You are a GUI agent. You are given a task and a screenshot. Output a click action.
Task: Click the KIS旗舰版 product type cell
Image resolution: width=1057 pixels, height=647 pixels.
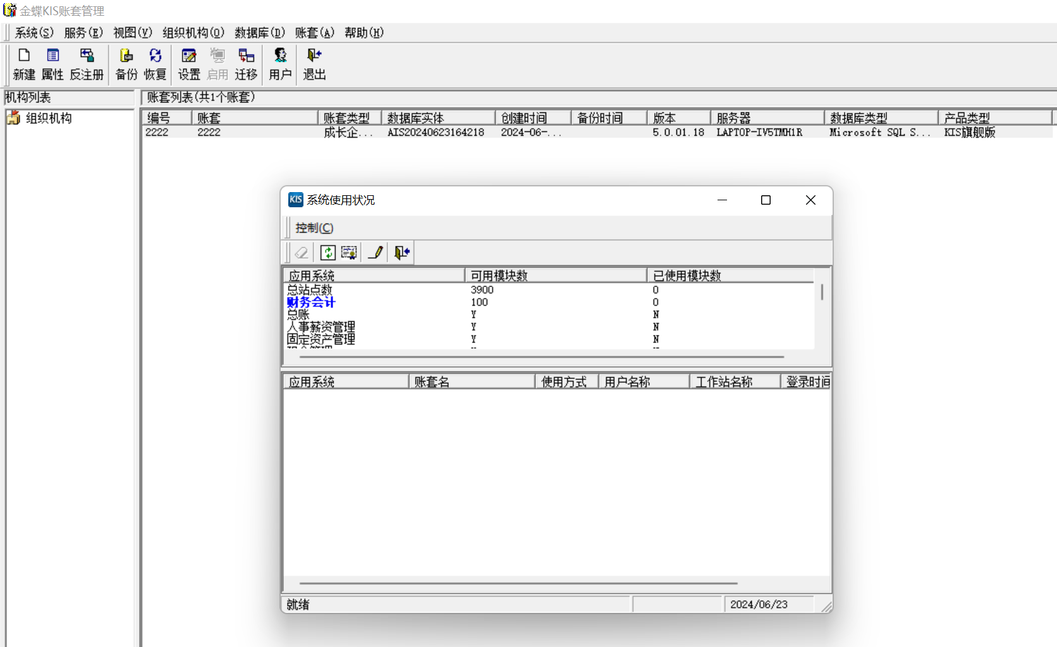point(970,132)
